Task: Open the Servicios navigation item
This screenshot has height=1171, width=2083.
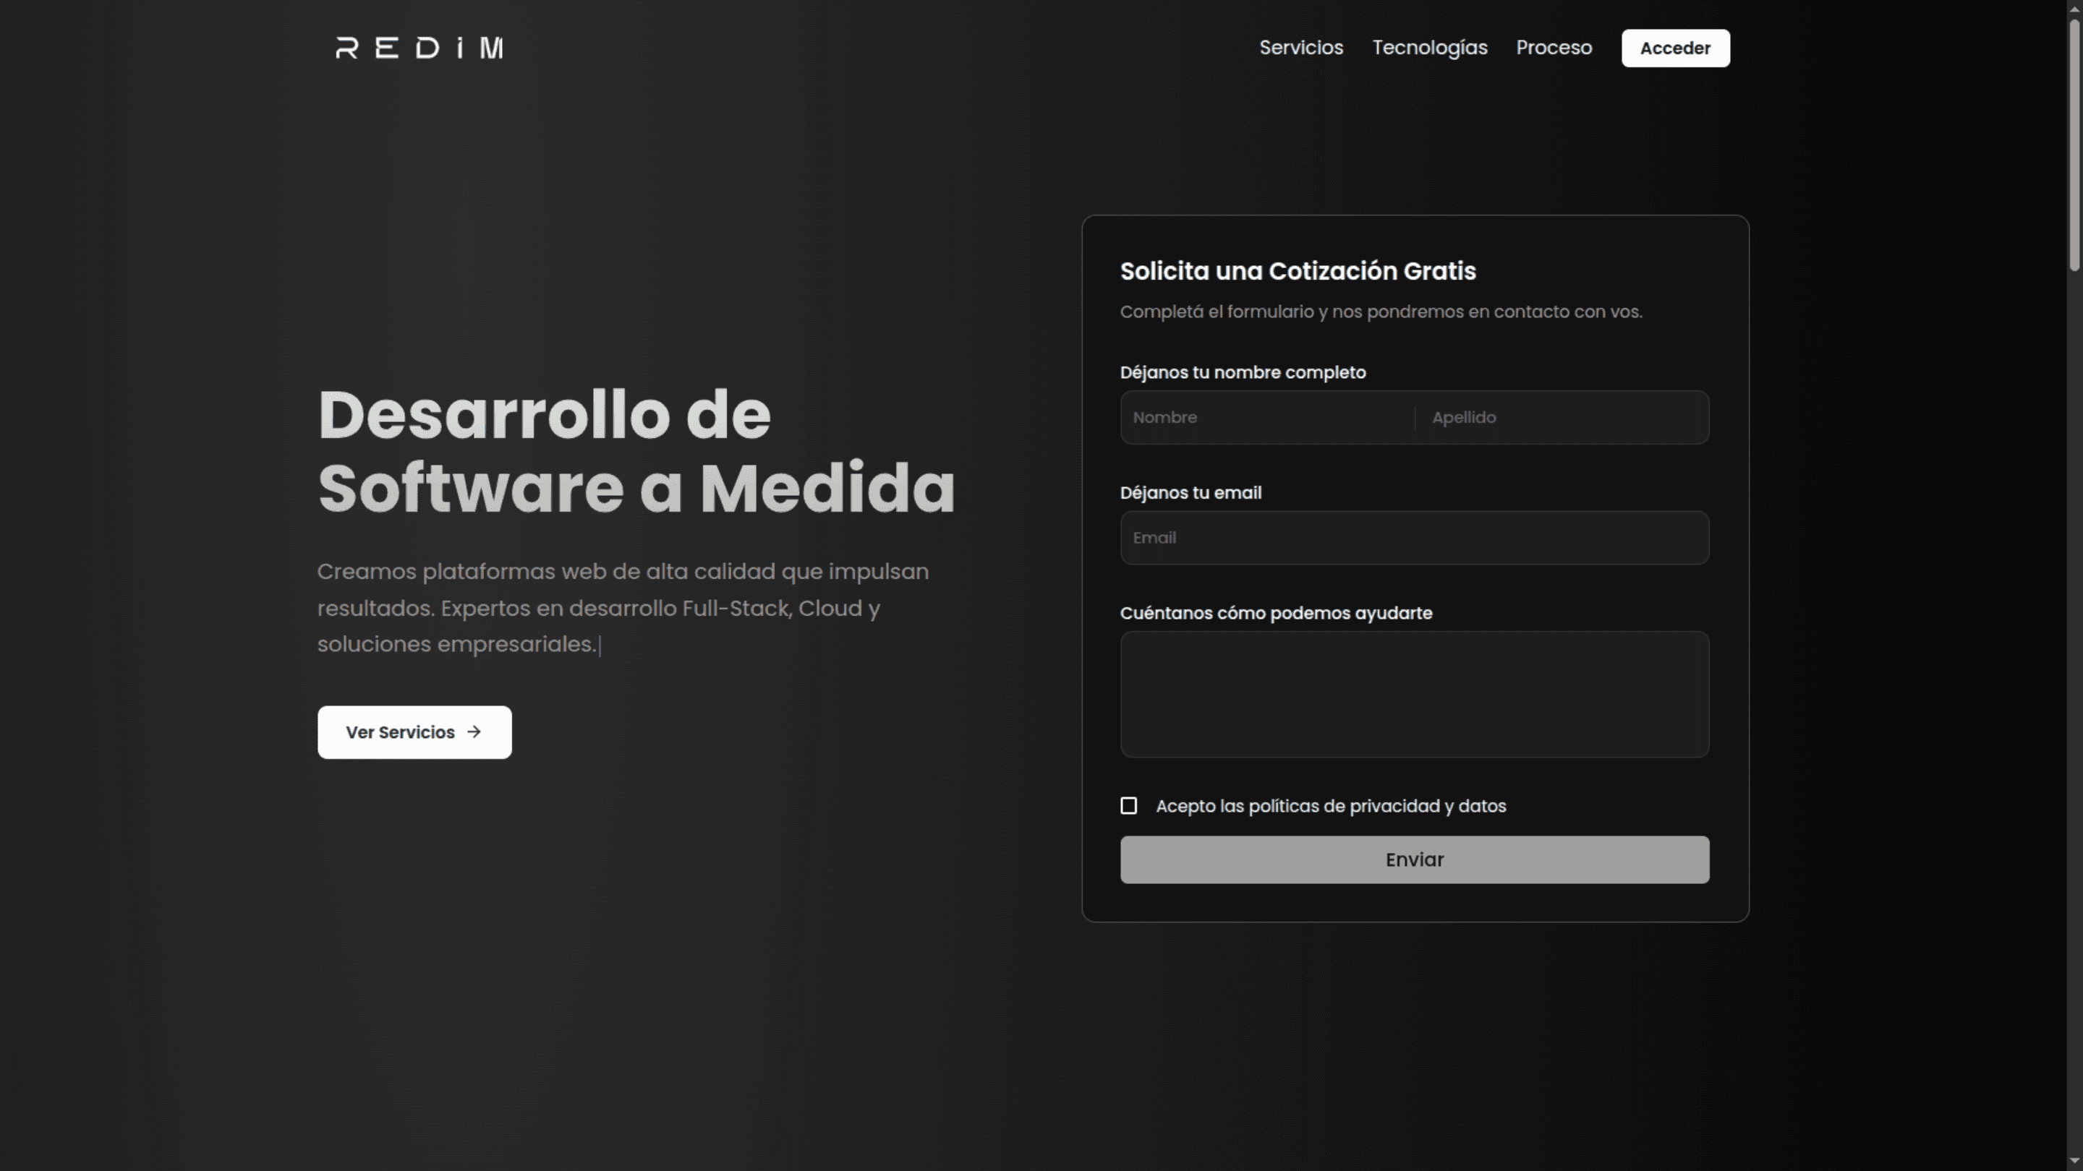Action: click(x=1301, y=48)
